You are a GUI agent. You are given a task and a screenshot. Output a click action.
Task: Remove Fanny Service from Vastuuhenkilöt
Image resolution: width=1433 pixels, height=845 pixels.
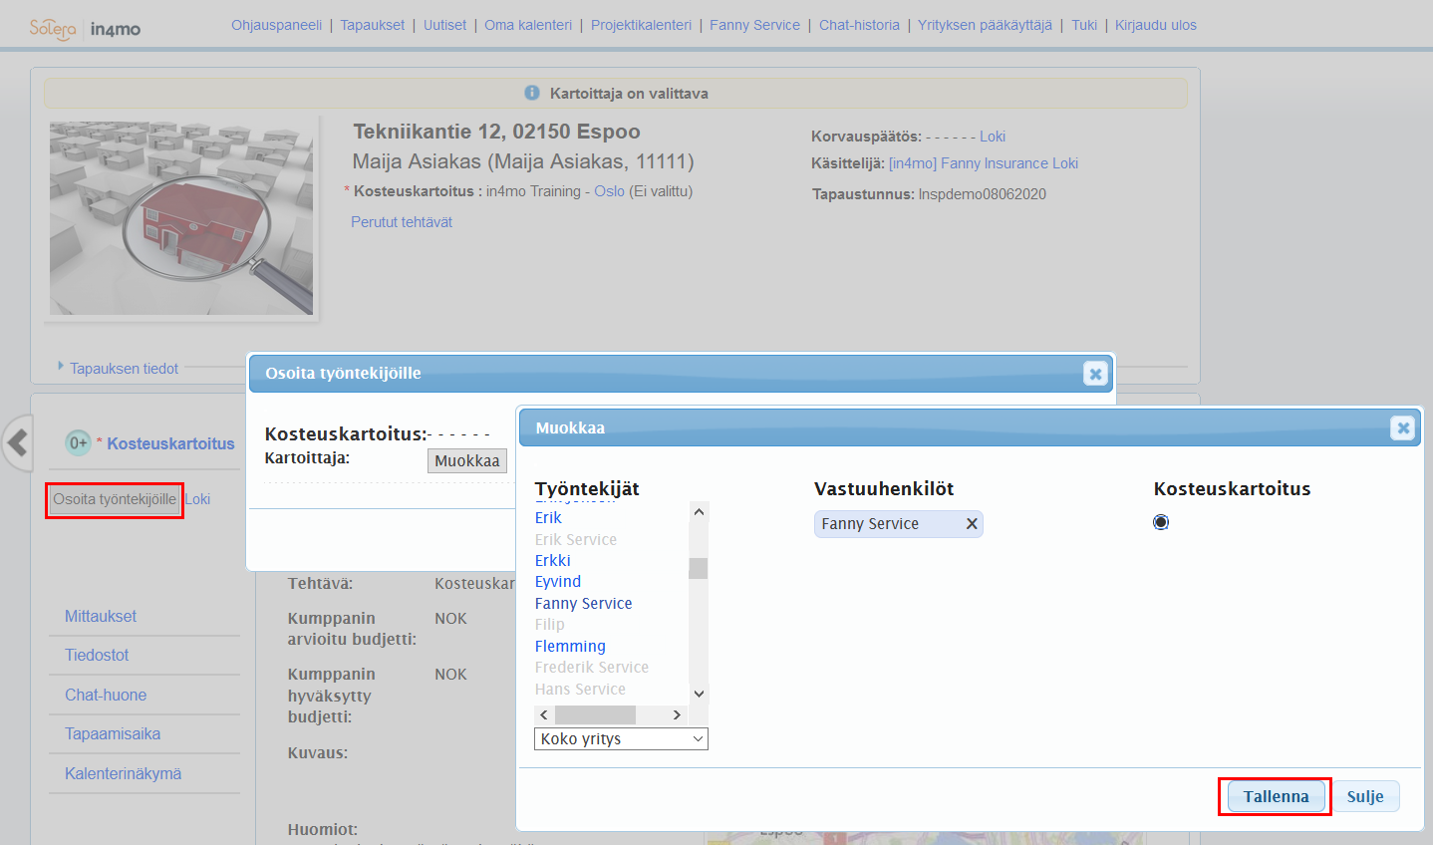972,524
